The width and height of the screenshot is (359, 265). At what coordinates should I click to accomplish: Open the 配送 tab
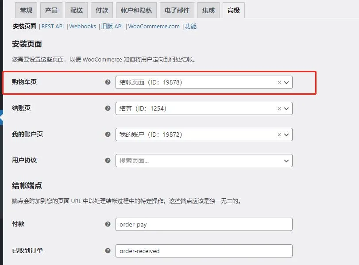[x=77, y=10]
